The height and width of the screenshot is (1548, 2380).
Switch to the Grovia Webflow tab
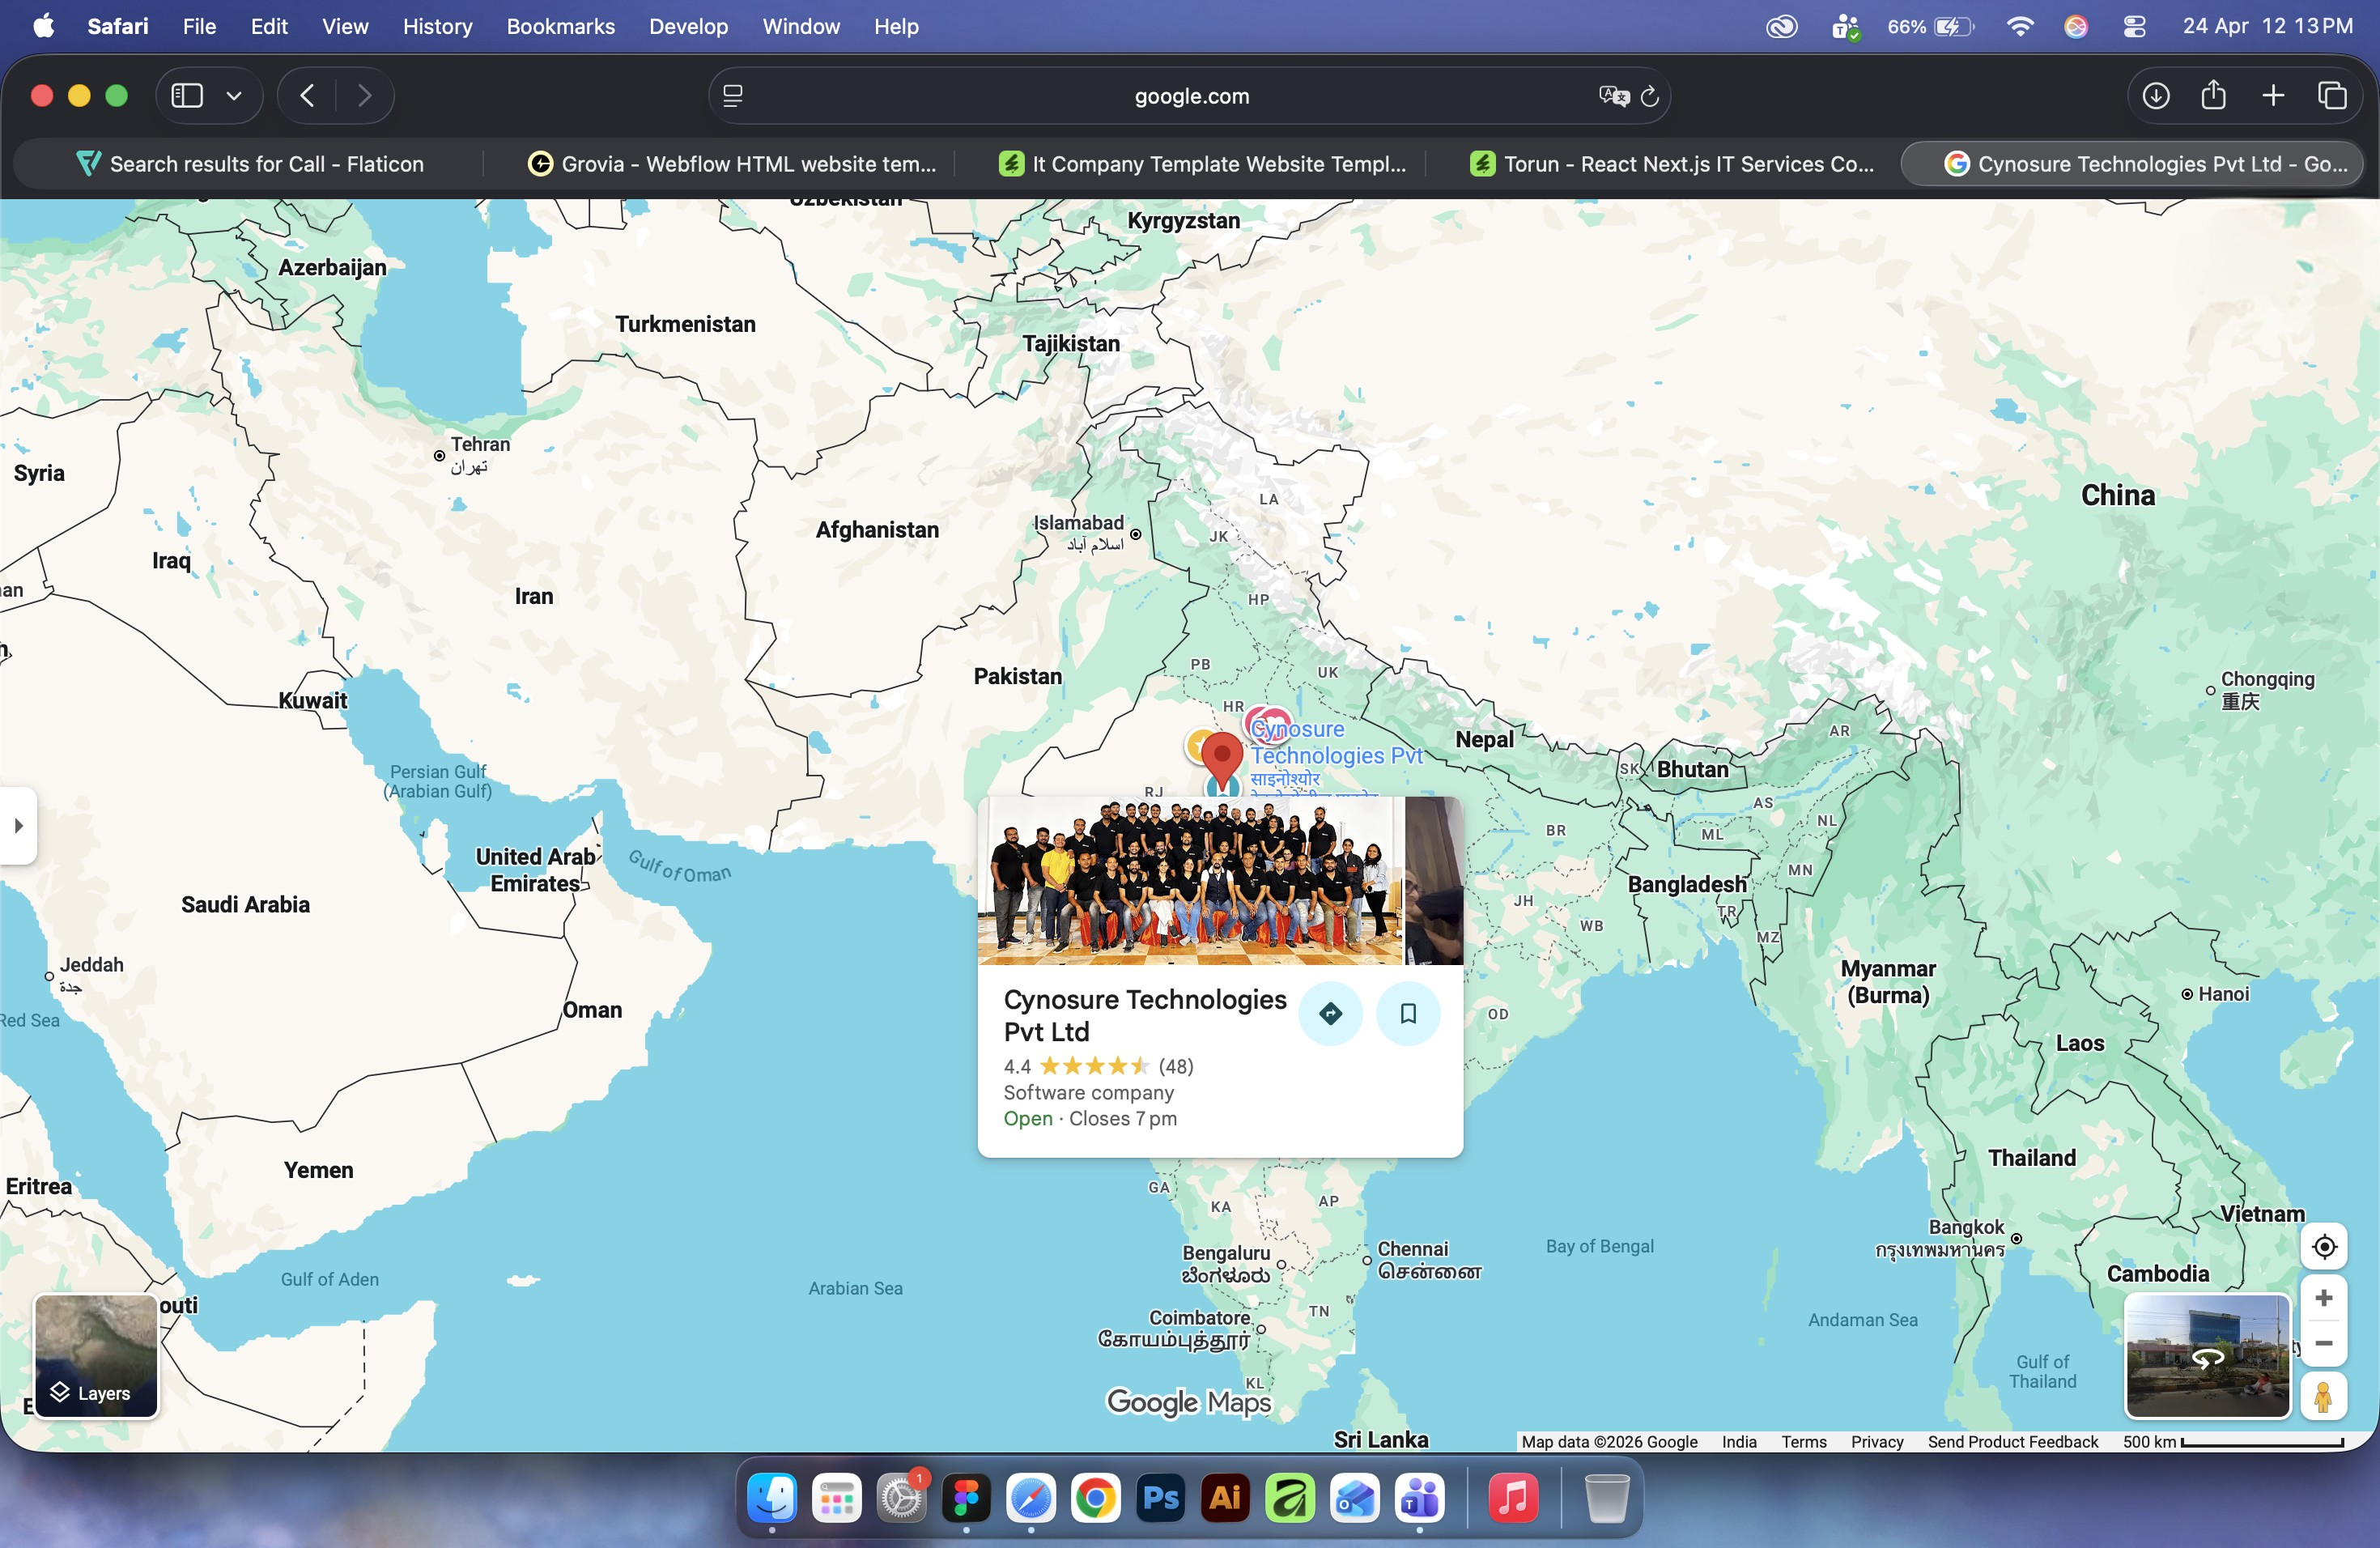732,164
